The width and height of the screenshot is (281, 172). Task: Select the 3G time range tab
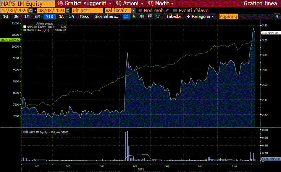pos(16,16)
